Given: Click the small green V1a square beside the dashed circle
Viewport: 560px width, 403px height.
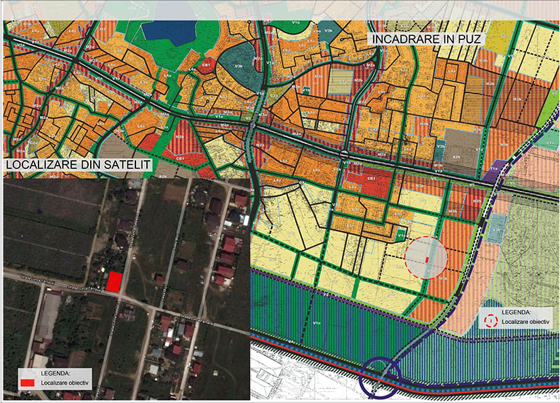Looking at the screenshot, I should pyautogui.click(x=401, y=236).
